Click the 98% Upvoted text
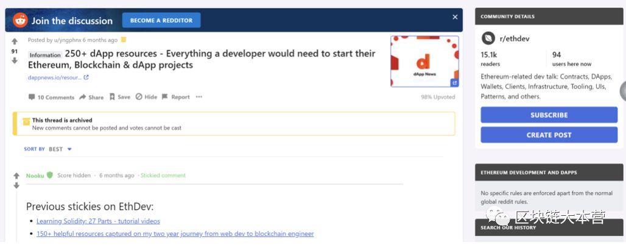626x245 pixels. point(438,97)
